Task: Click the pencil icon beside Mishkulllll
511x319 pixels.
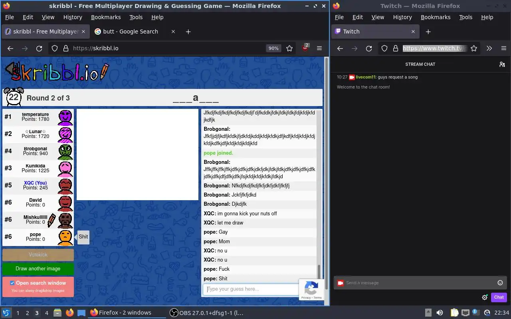Action: pyautogui.click(x=51, y=221)
